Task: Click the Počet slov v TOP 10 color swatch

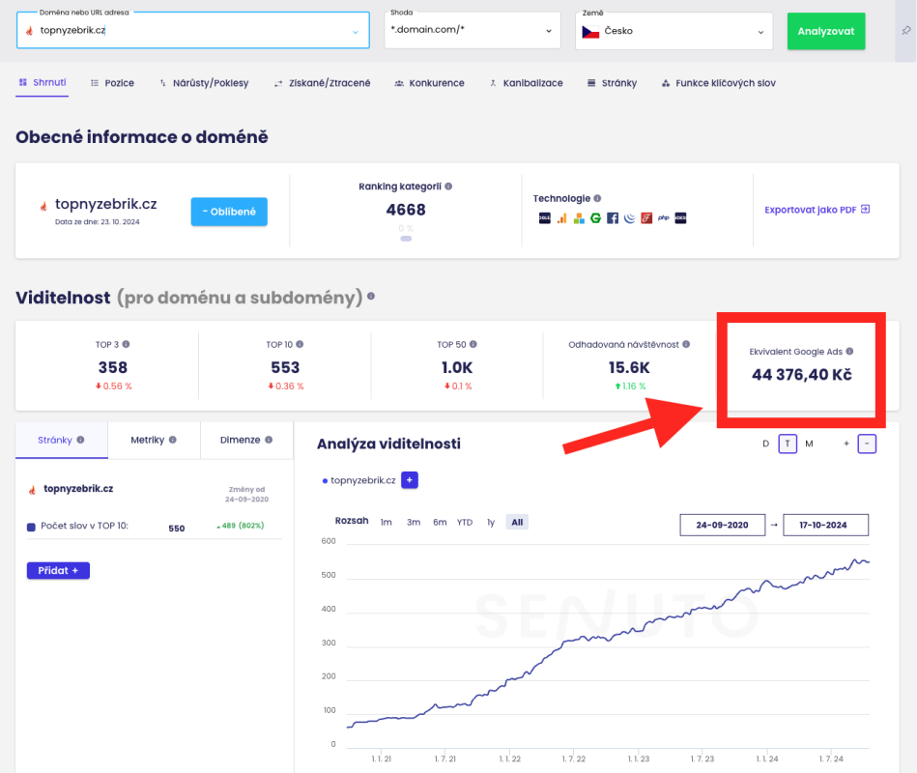Action: click(x=31, y=527)
